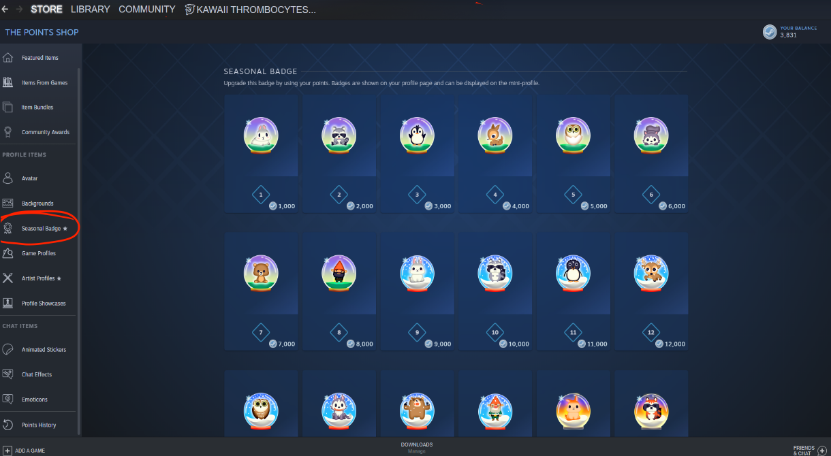Click the level 1 diamond badge icon
The height and width of the screenshot is (456, 831).
(261, 195)
